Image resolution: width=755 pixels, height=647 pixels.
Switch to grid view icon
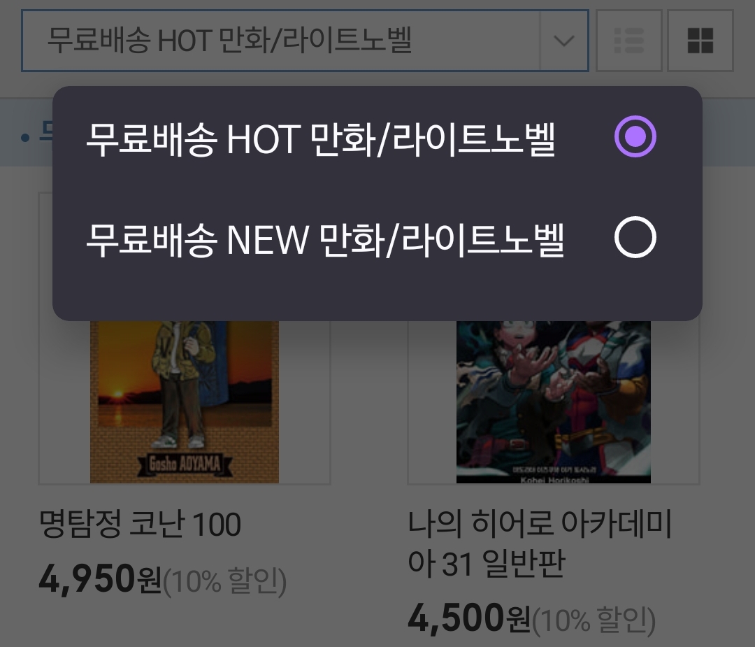click(700, 41)
